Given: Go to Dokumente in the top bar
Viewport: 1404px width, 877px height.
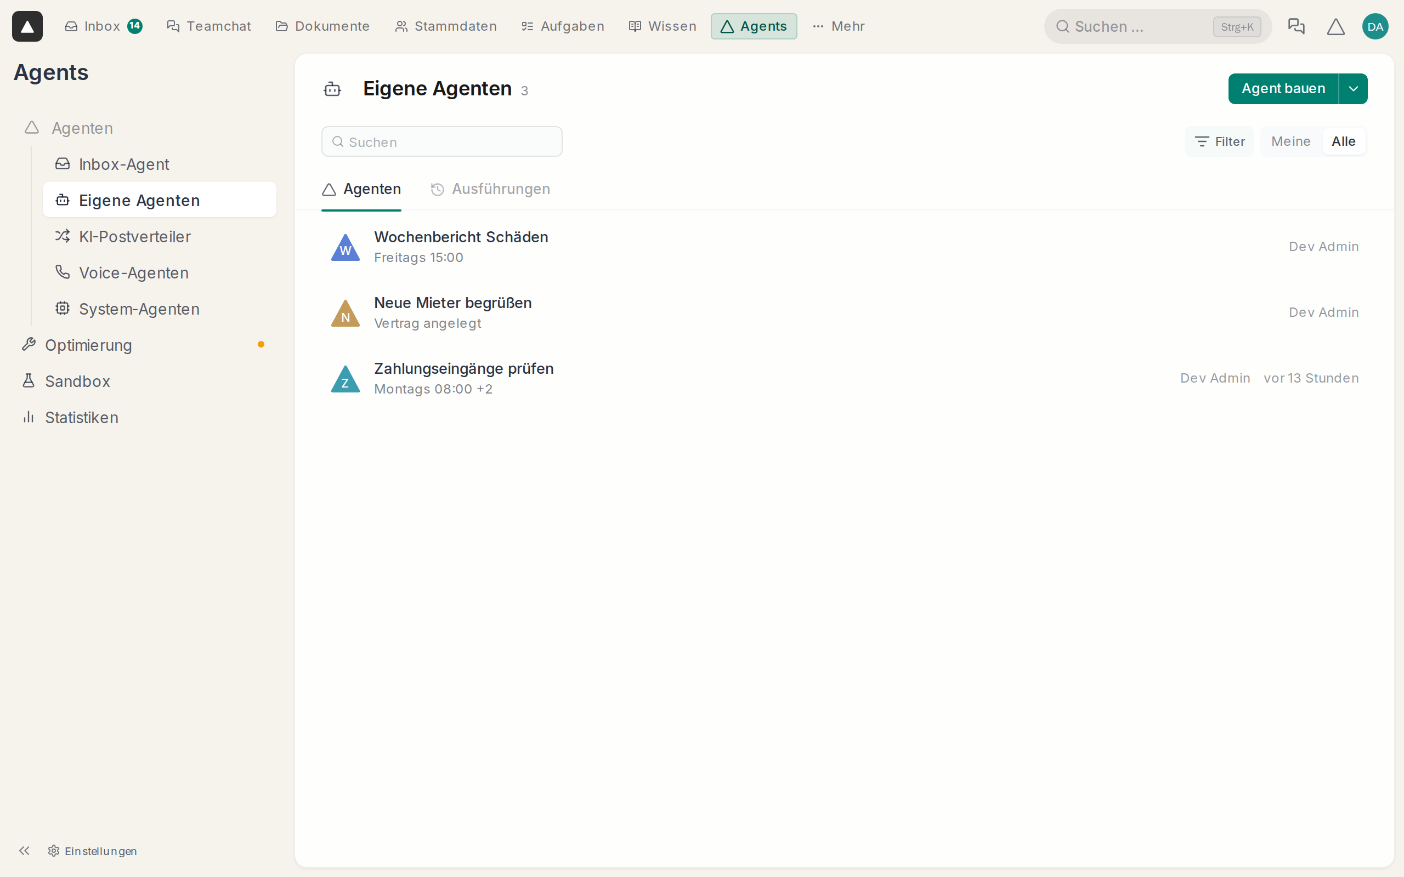Looking at the screenshot, I should point(322,26).
